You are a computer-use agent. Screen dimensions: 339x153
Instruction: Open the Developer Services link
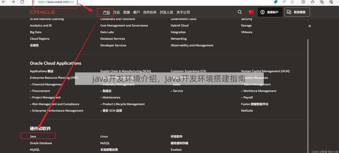[113, 45]
